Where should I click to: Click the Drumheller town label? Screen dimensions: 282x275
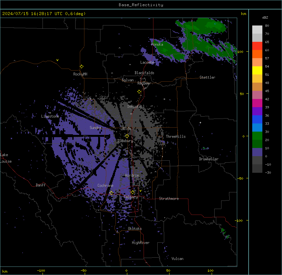pyautogui.click(x=209, y=159)
